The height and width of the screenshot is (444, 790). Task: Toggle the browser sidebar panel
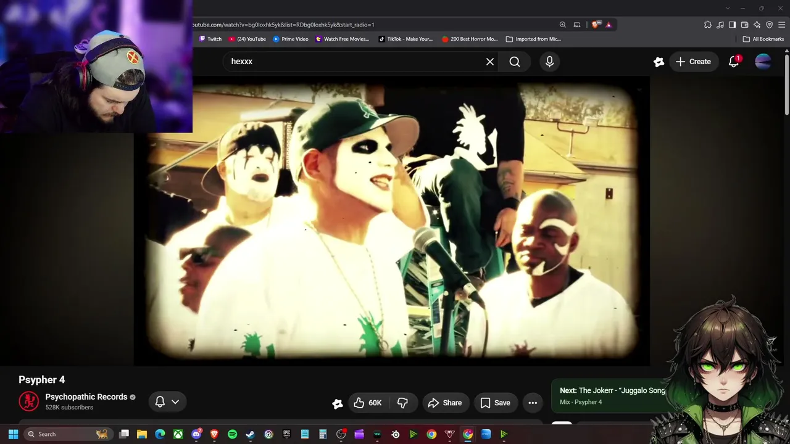732,25
